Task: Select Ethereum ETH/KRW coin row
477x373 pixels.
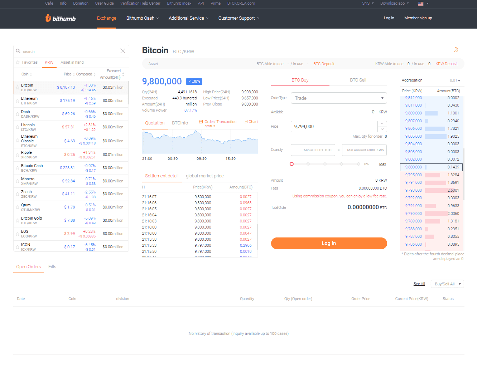Action: (x=71, y=101)
